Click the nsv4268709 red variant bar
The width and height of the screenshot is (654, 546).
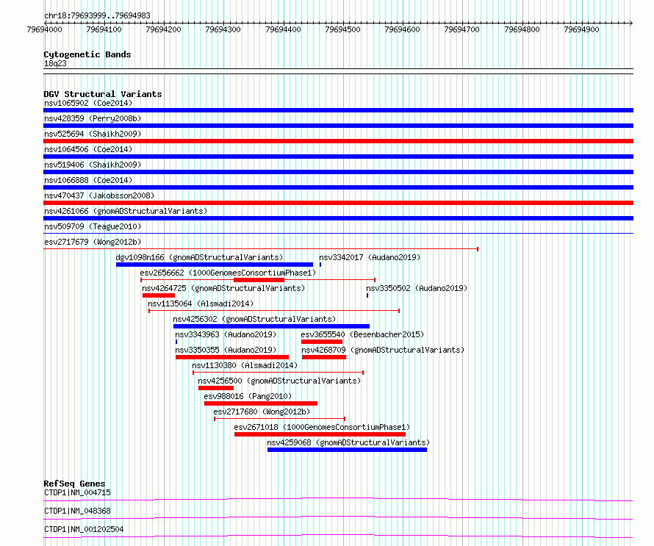[x=324, y=357]
